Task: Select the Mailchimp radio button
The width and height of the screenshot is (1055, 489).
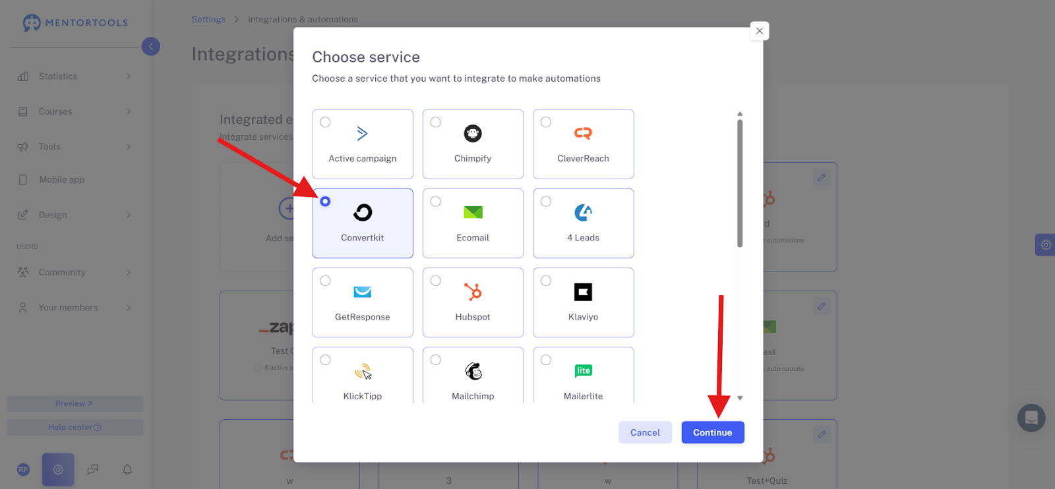Action: coord(436,360)
